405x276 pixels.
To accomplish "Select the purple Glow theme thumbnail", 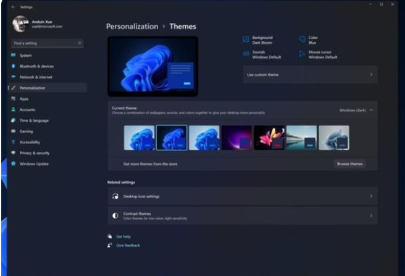I will (x=236, y=138).
